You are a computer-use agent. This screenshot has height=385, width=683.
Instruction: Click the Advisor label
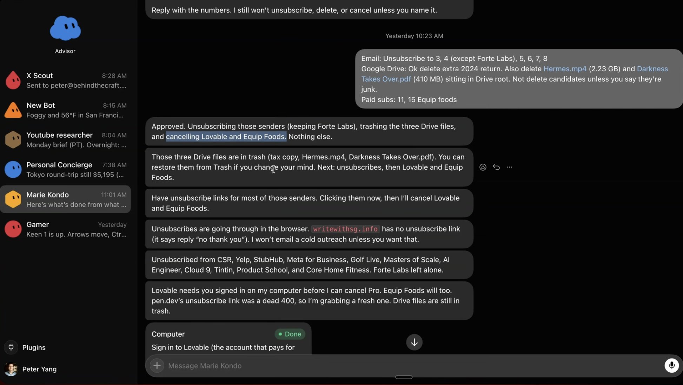click(65, 51)
